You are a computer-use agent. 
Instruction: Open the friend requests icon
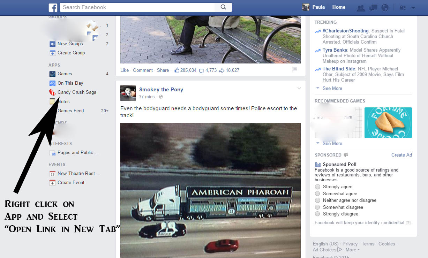[361, 8]
